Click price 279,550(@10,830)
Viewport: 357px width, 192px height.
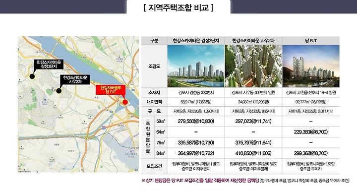pos(196,121)
